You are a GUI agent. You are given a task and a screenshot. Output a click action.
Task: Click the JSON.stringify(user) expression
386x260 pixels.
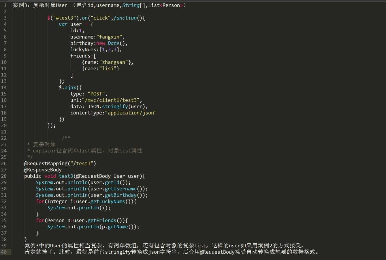pyautogui.click(x=116, y=106)
